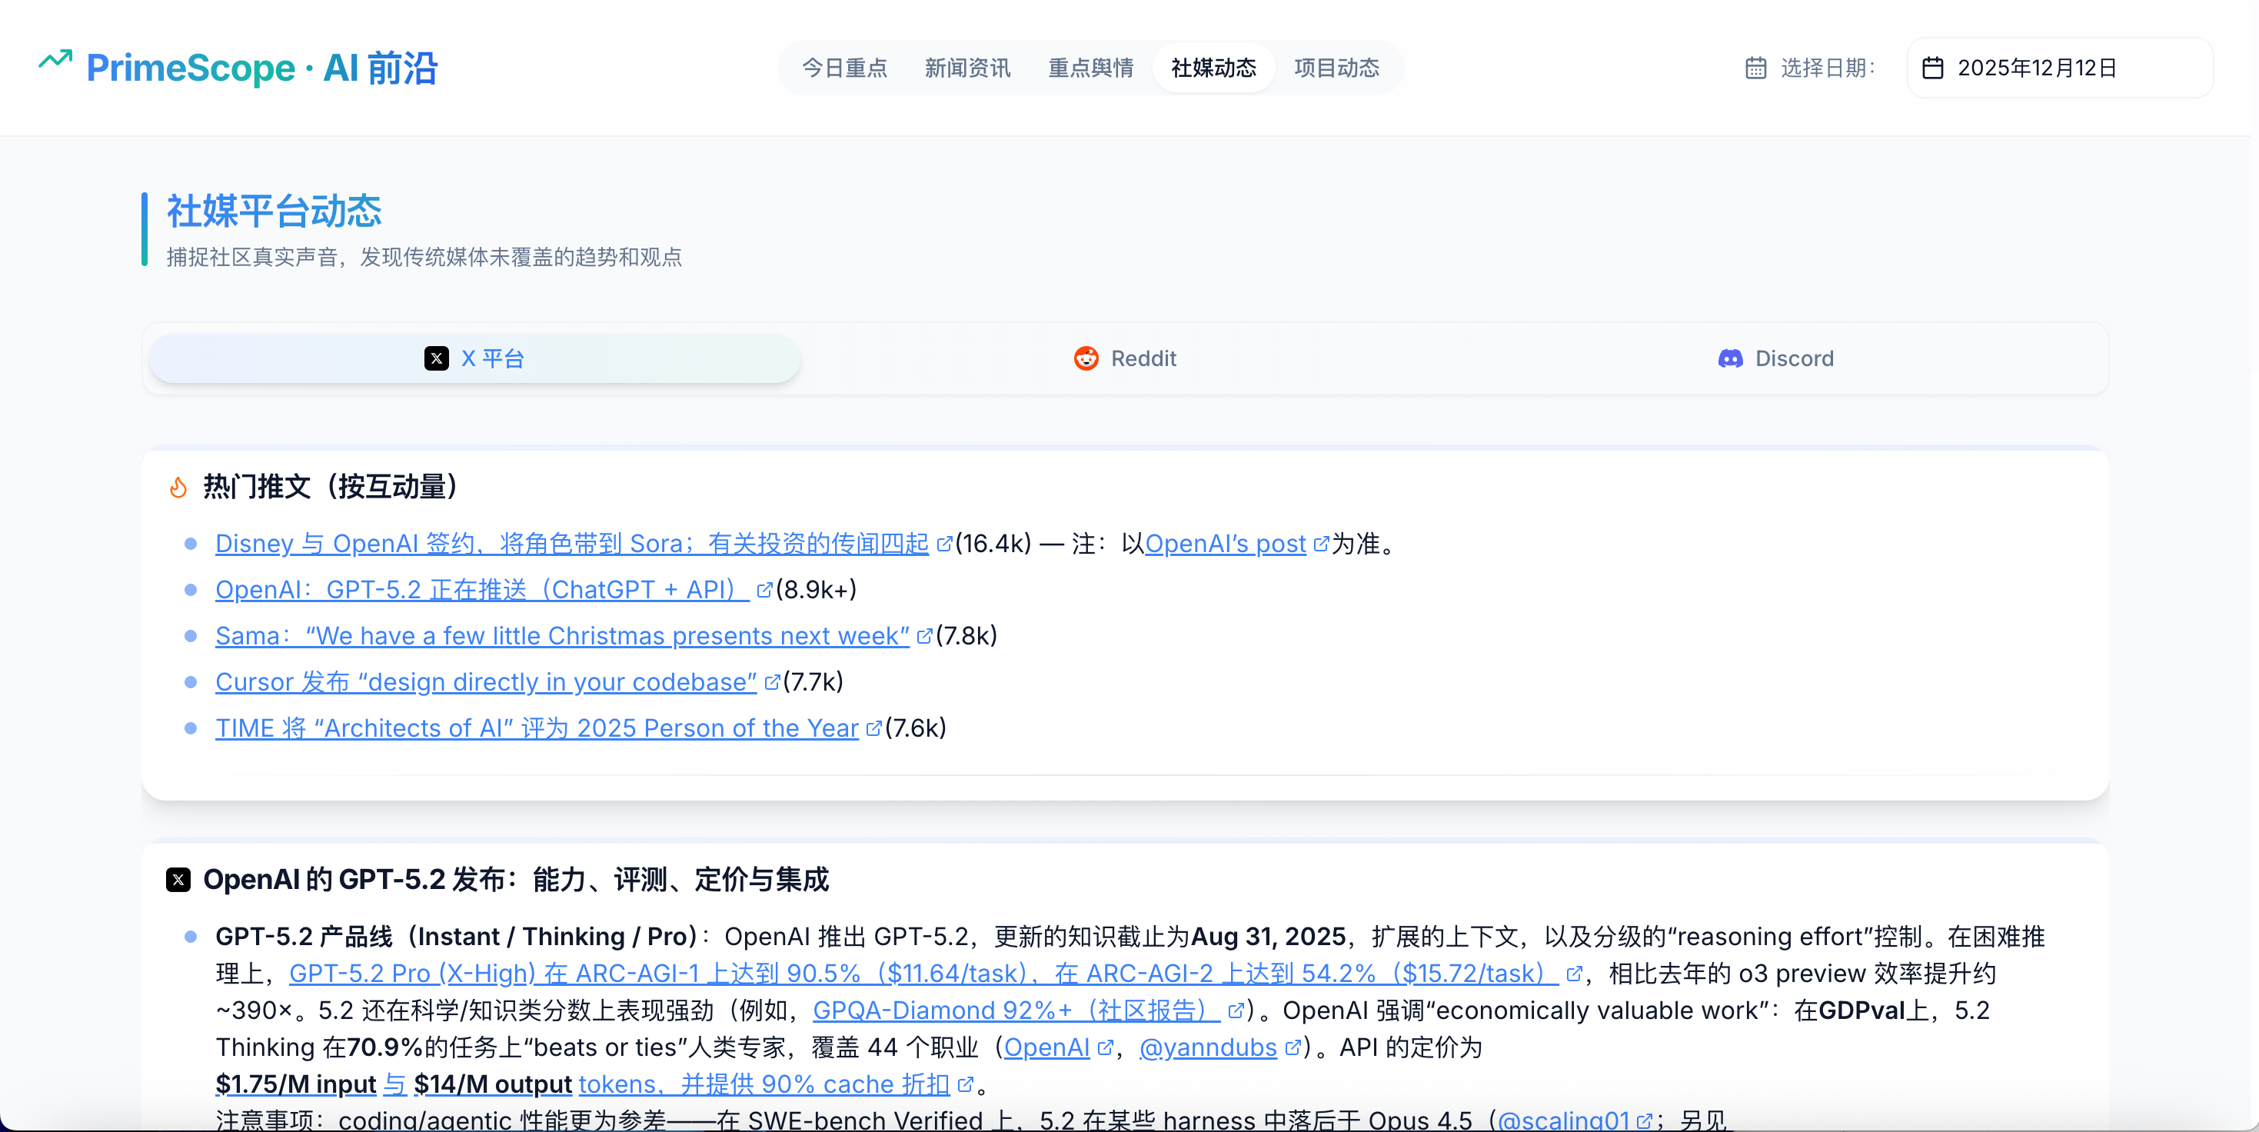Click the external-link icon after @yanndubs
This screenshot has width=2259, height=1132.
pyautogui.click(x=1292, y=1048)
